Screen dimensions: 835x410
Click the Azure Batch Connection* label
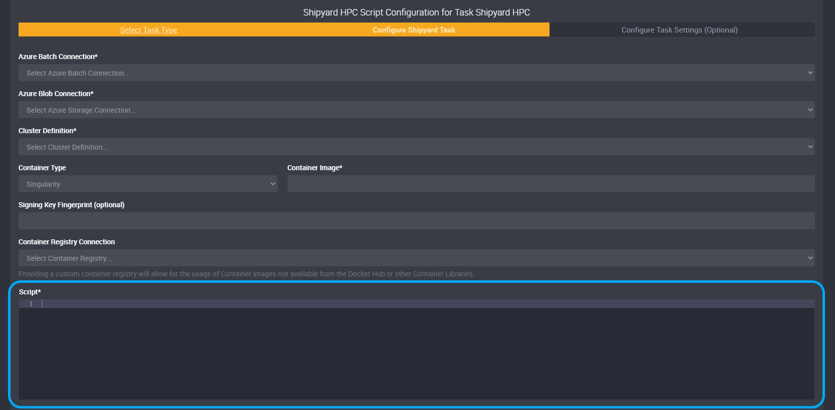pos(58,57)
